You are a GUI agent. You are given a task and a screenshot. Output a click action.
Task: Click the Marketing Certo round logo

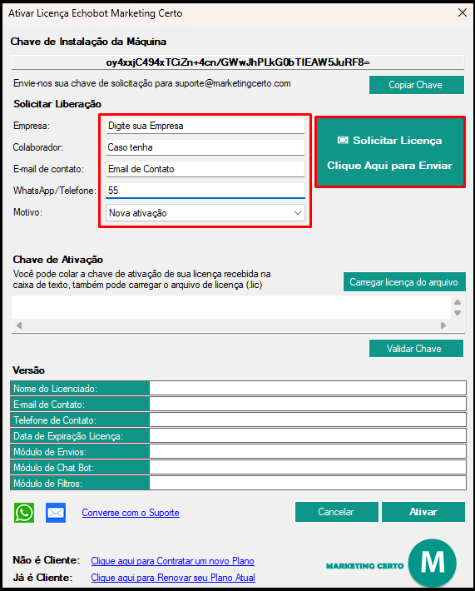point(433,563)
